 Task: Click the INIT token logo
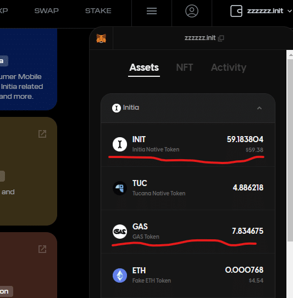pyautogui.click(x=120, y=144)
